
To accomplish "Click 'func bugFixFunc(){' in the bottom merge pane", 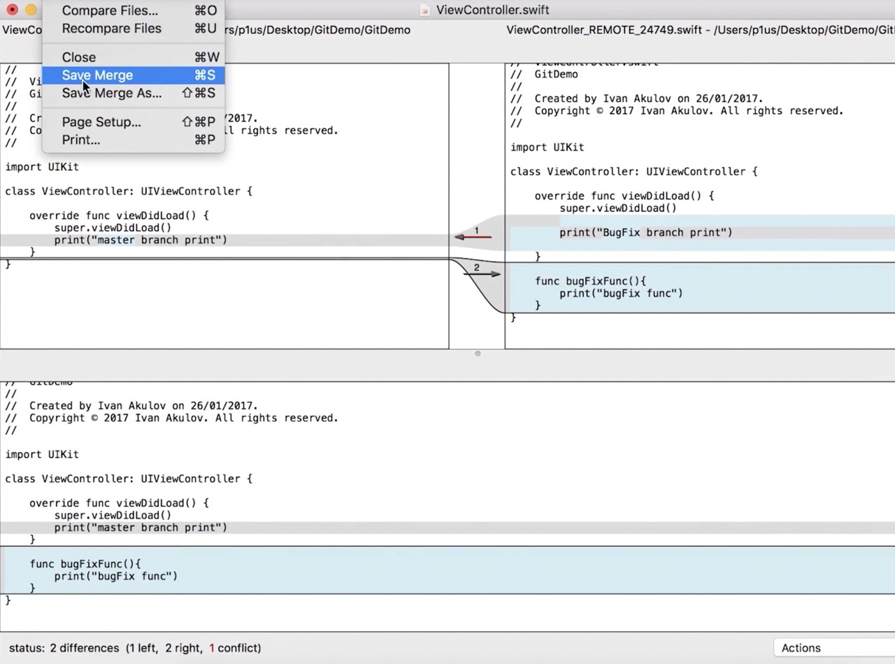I will tap(85, 564).
